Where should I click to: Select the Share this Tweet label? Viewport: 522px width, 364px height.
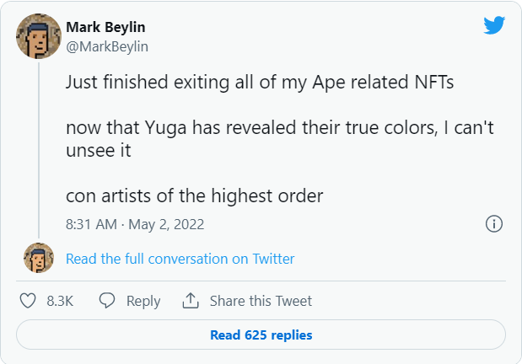[261, 301]
